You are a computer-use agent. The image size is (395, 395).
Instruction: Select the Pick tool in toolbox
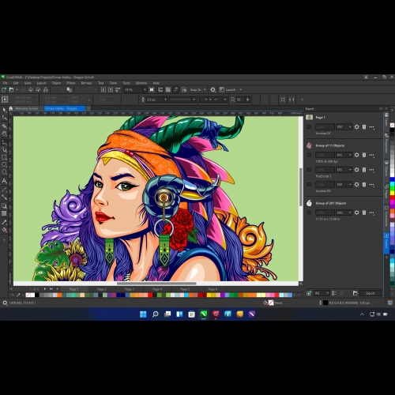pyautogui.click(x=4, y=110)
